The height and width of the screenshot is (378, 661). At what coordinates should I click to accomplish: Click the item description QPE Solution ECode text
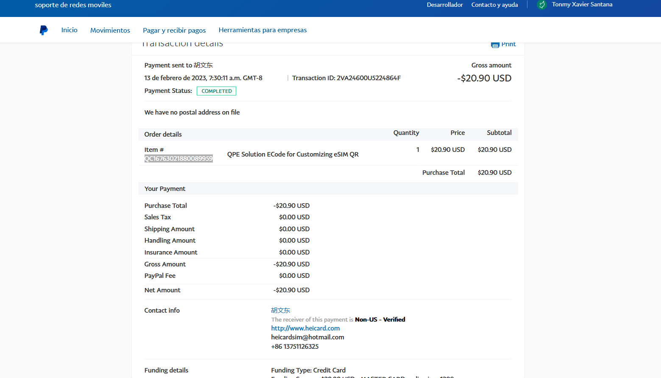pyautogui.click(x=293, y=154)
